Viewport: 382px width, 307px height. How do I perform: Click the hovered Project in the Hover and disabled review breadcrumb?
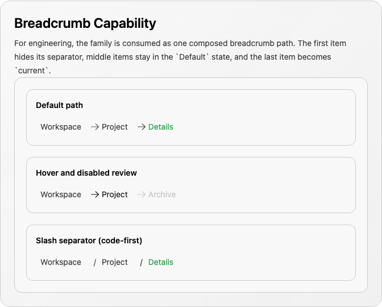[114, 194]
